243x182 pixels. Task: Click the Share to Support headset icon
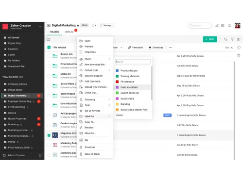(x=81, y=76)
